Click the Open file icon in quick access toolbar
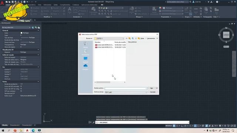This screenshot has width=237, height=133. [10, 2]
